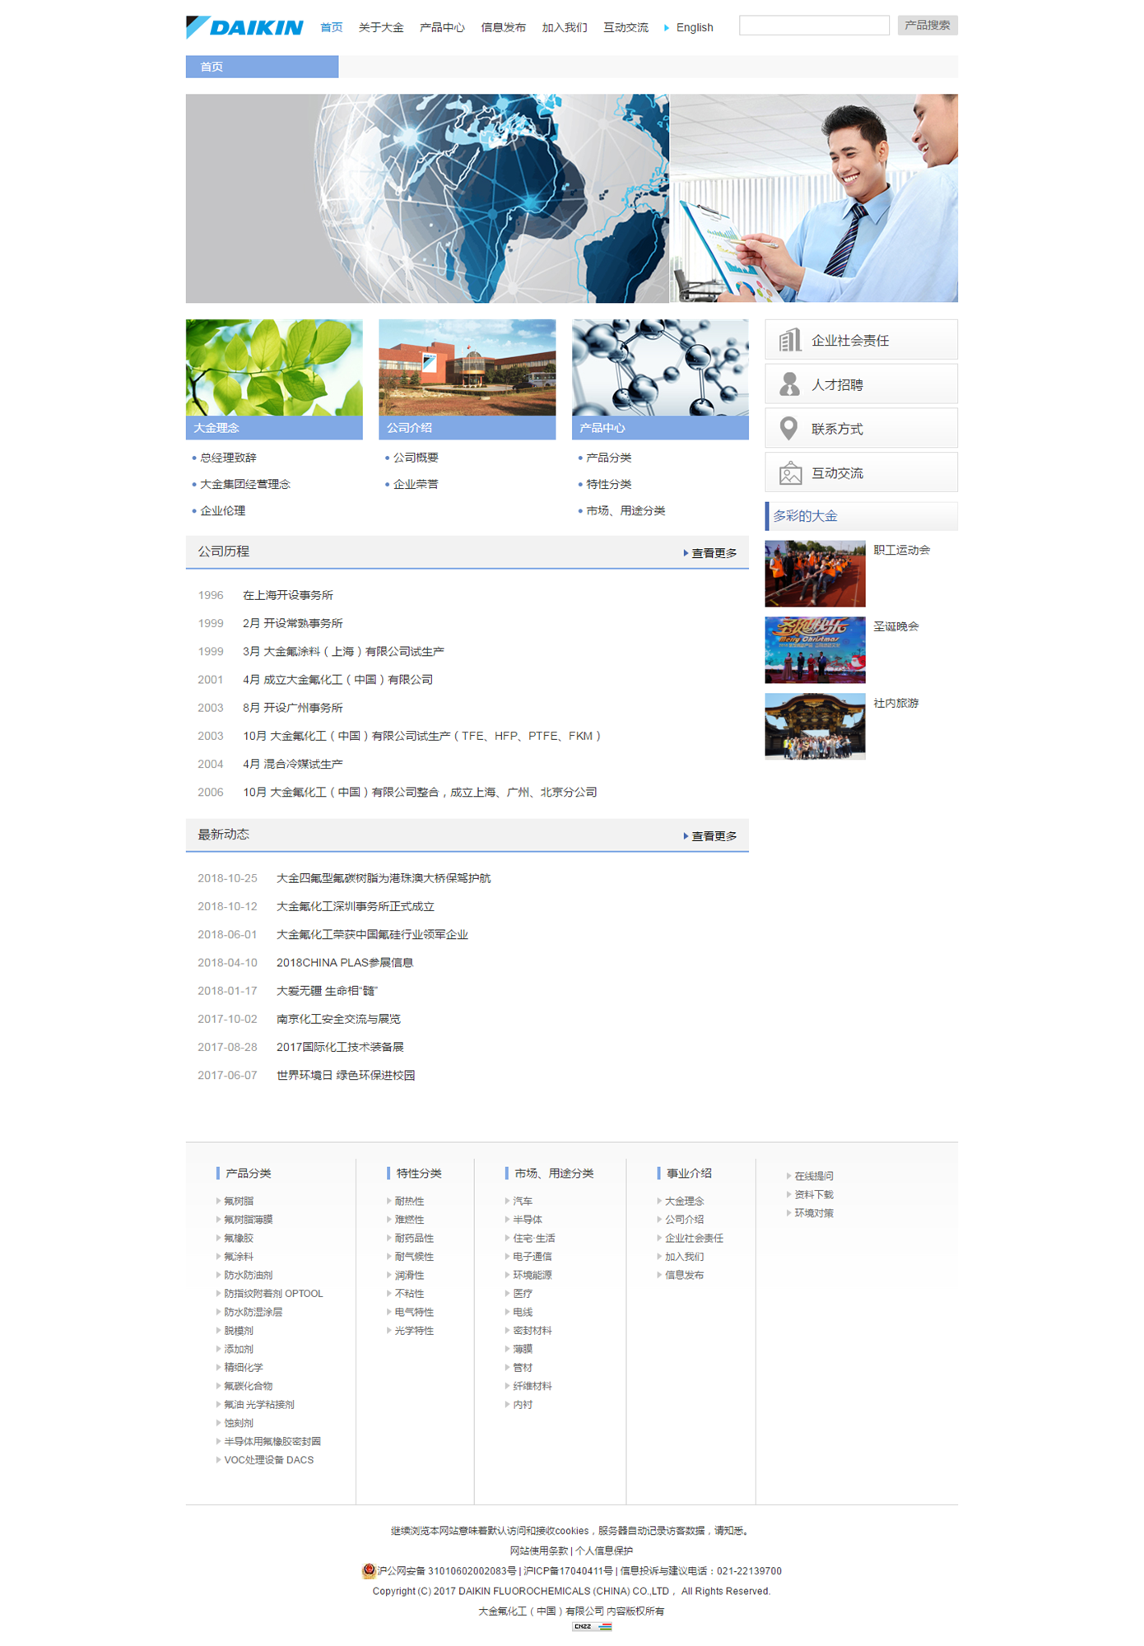Open 总经理致辞 link
The width and height of the screenshot is (1144, 1646).
tap(228, 458)
